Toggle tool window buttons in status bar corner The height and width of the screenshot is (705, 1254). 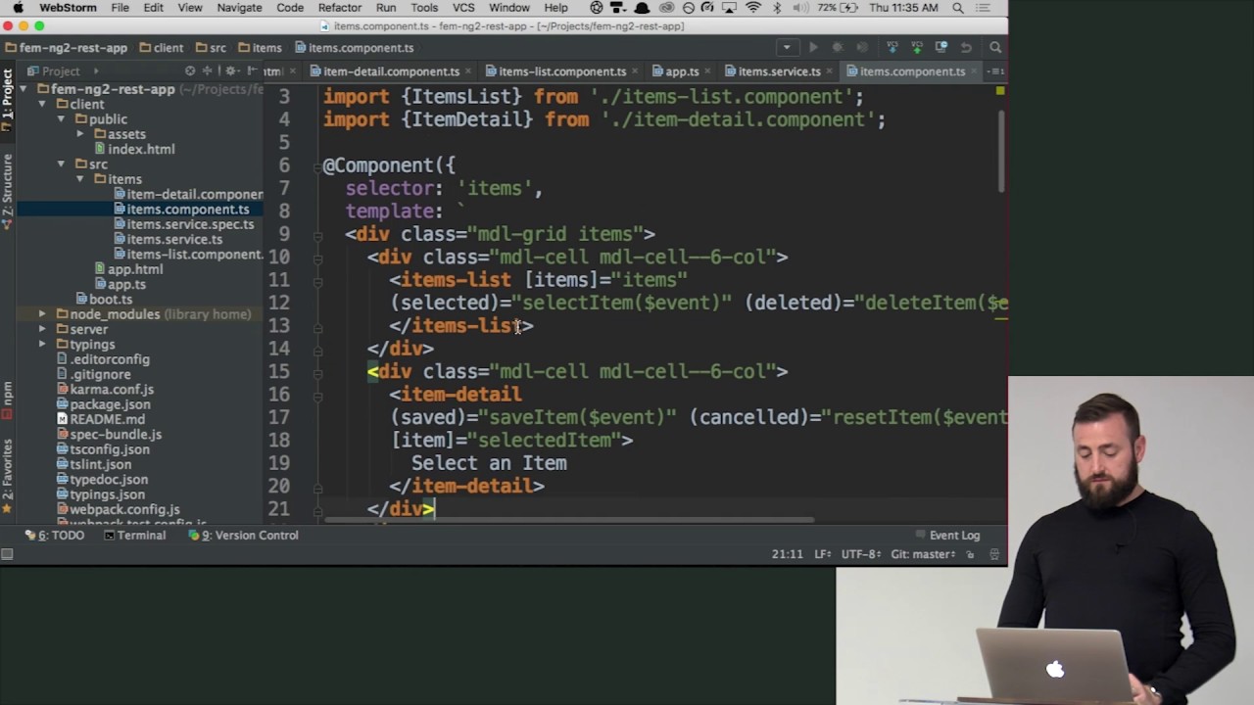7,554
